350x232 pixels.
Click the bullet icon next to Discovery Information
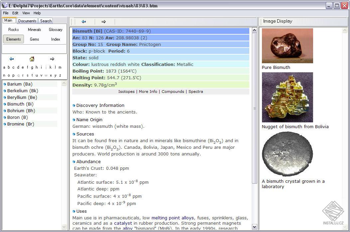(x=74, y=106)
